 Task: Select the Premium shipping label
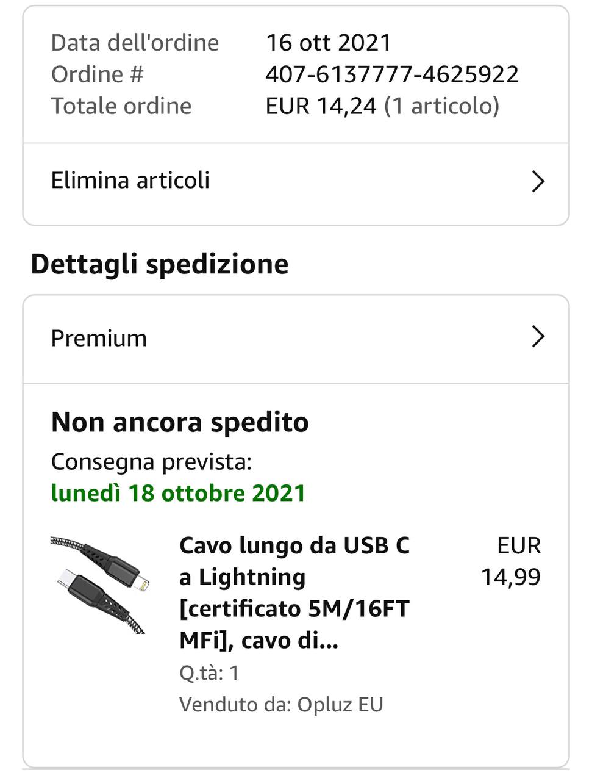[99, 339]
